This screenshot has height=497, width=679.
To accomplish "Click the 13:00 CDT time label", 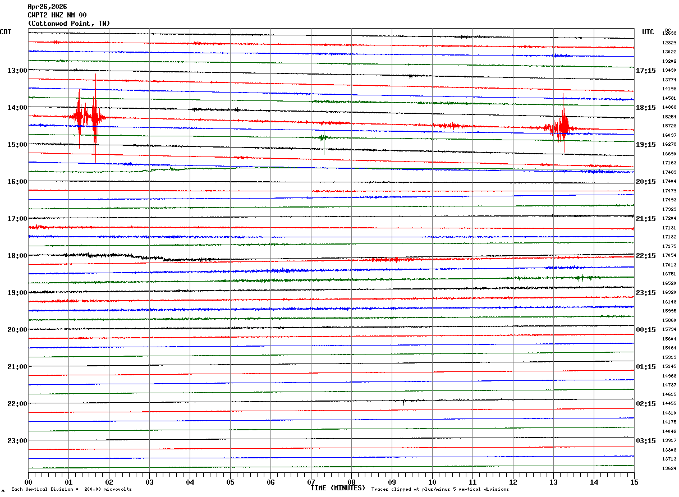I will click(x=17, y=71).
